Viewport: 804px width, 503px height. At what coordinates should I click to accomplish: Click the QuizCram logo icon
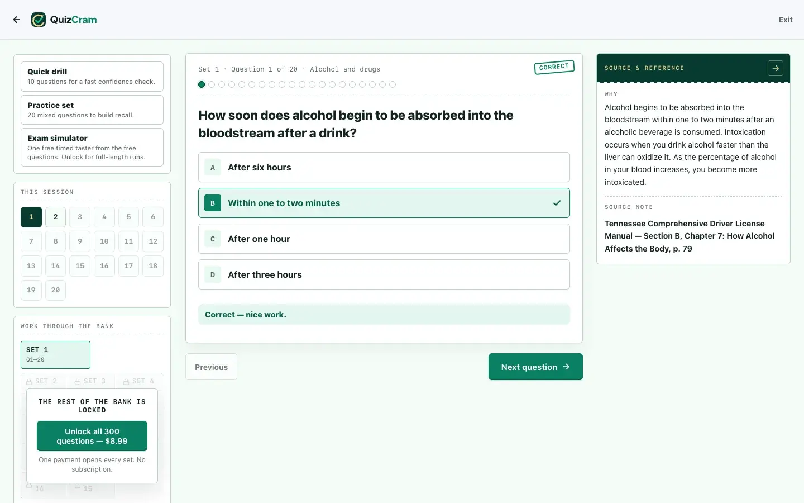tap(39, 20)
